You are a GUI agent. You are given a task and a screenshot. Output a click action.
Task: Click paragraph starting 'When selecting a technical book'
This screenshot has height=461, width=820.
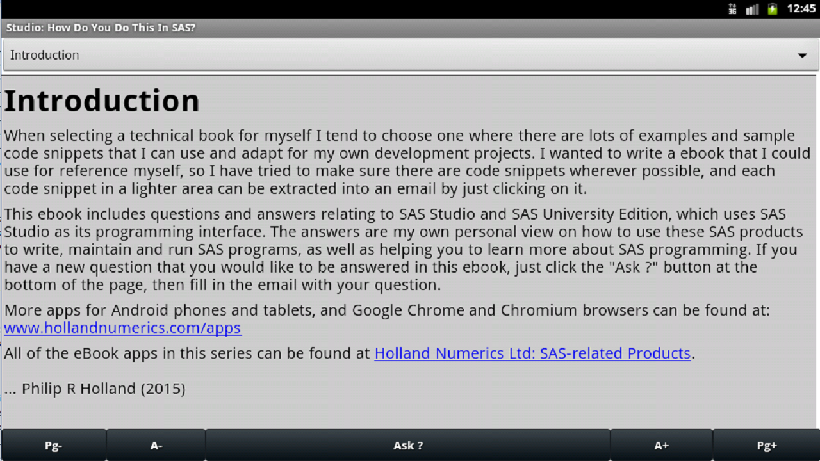point(407,163)
